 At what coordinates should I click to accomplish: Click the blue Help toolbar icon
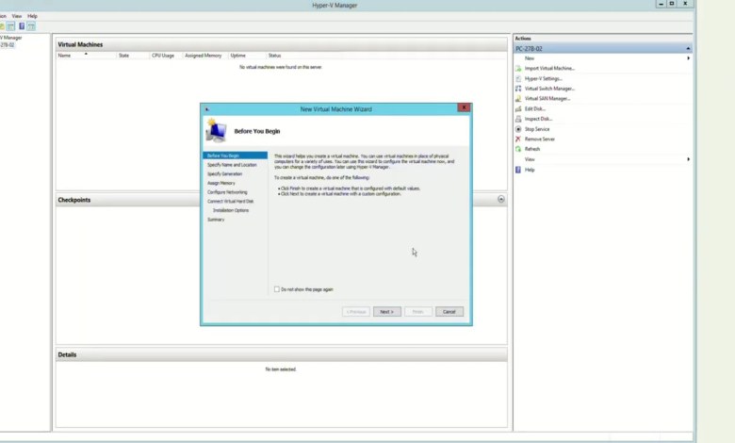[22, 26]
